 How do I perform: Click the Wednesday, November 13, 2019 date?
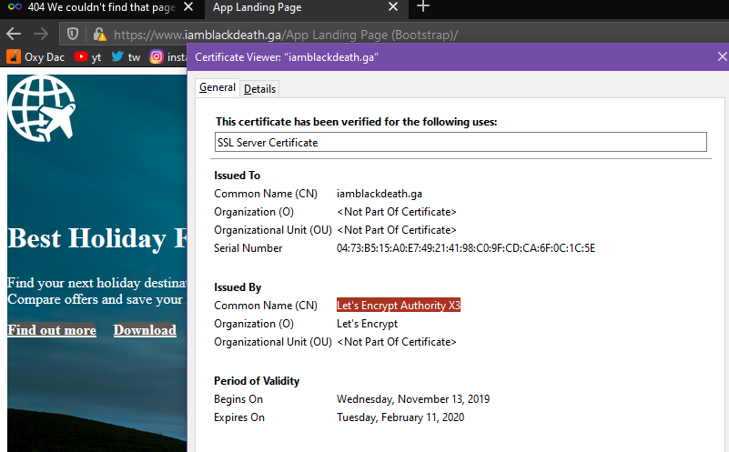(413, 399)
